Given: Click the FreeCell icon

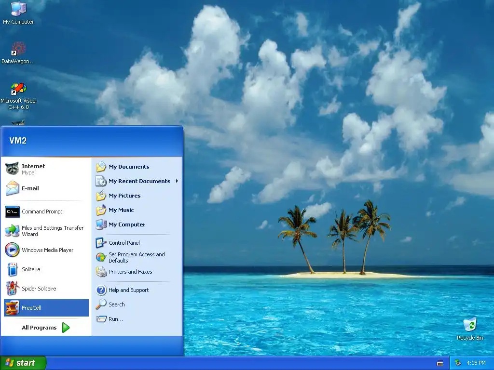Looking at the screenshot, I should (12, 308).
